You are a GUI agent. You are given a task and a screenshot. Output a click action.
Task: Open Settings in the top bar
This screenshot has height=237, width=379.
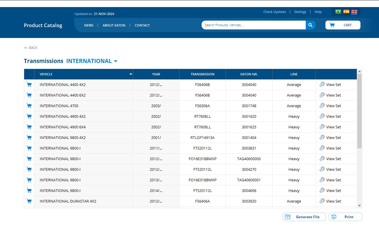[x=300, y=12]
